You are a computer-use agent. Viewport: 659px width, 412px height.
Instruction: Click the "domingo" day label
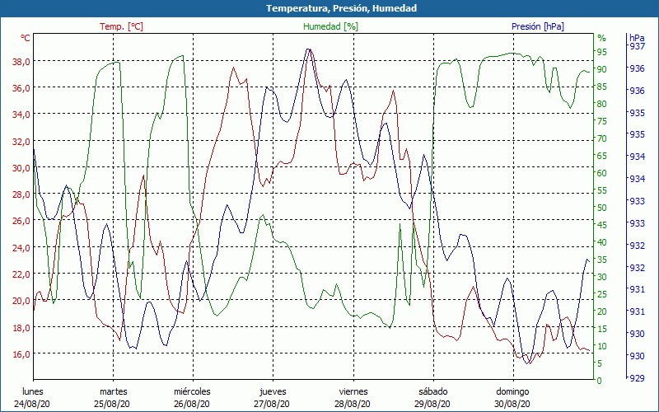click(512, 392)
